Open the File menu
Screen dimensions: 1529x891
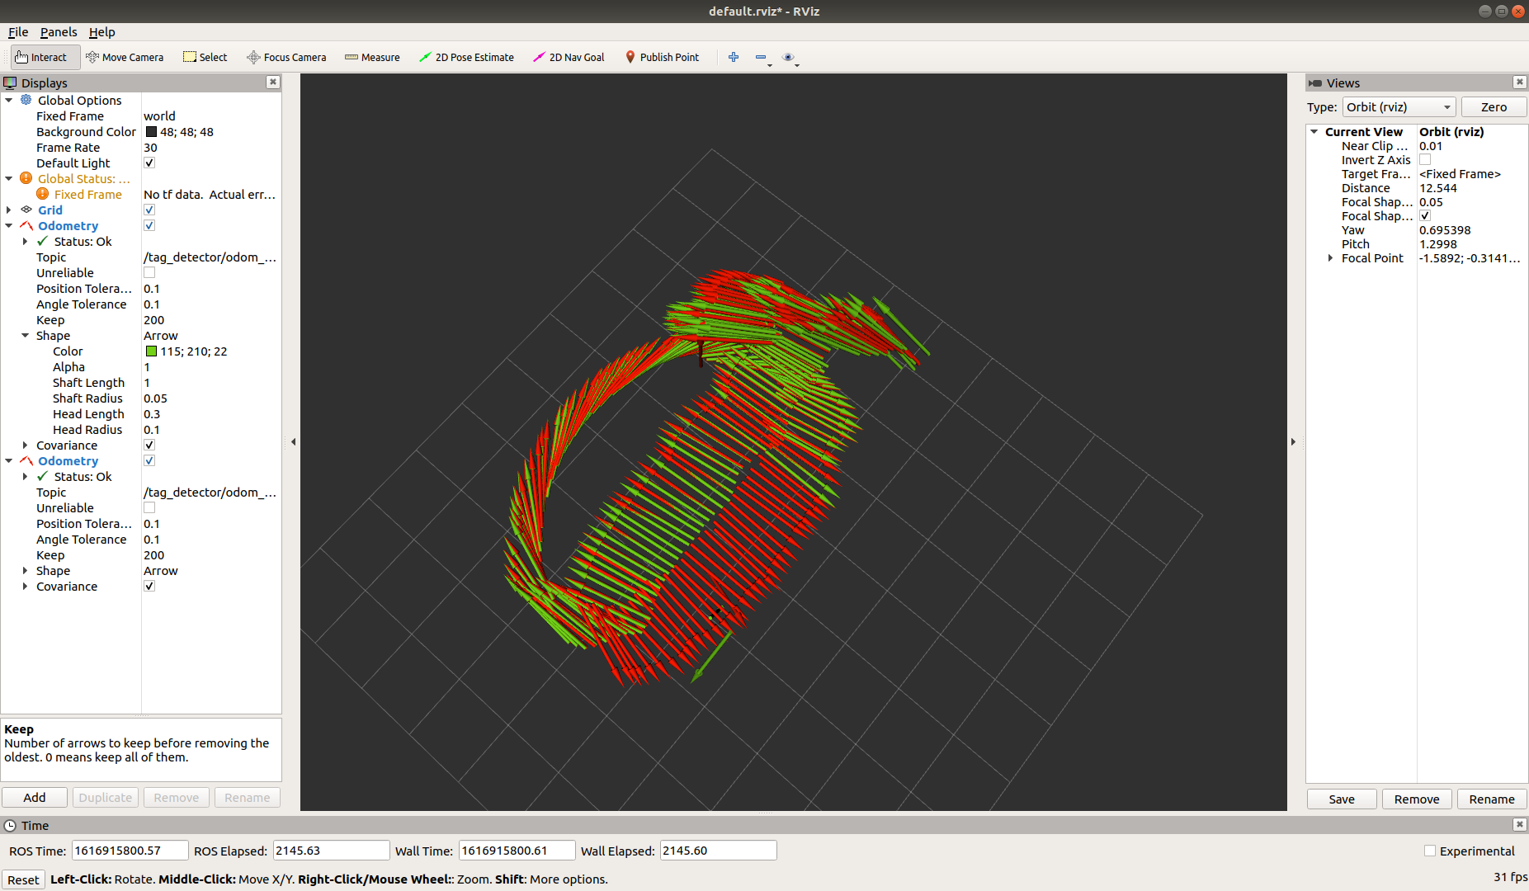pyautogui.click(x=18, y=32)
